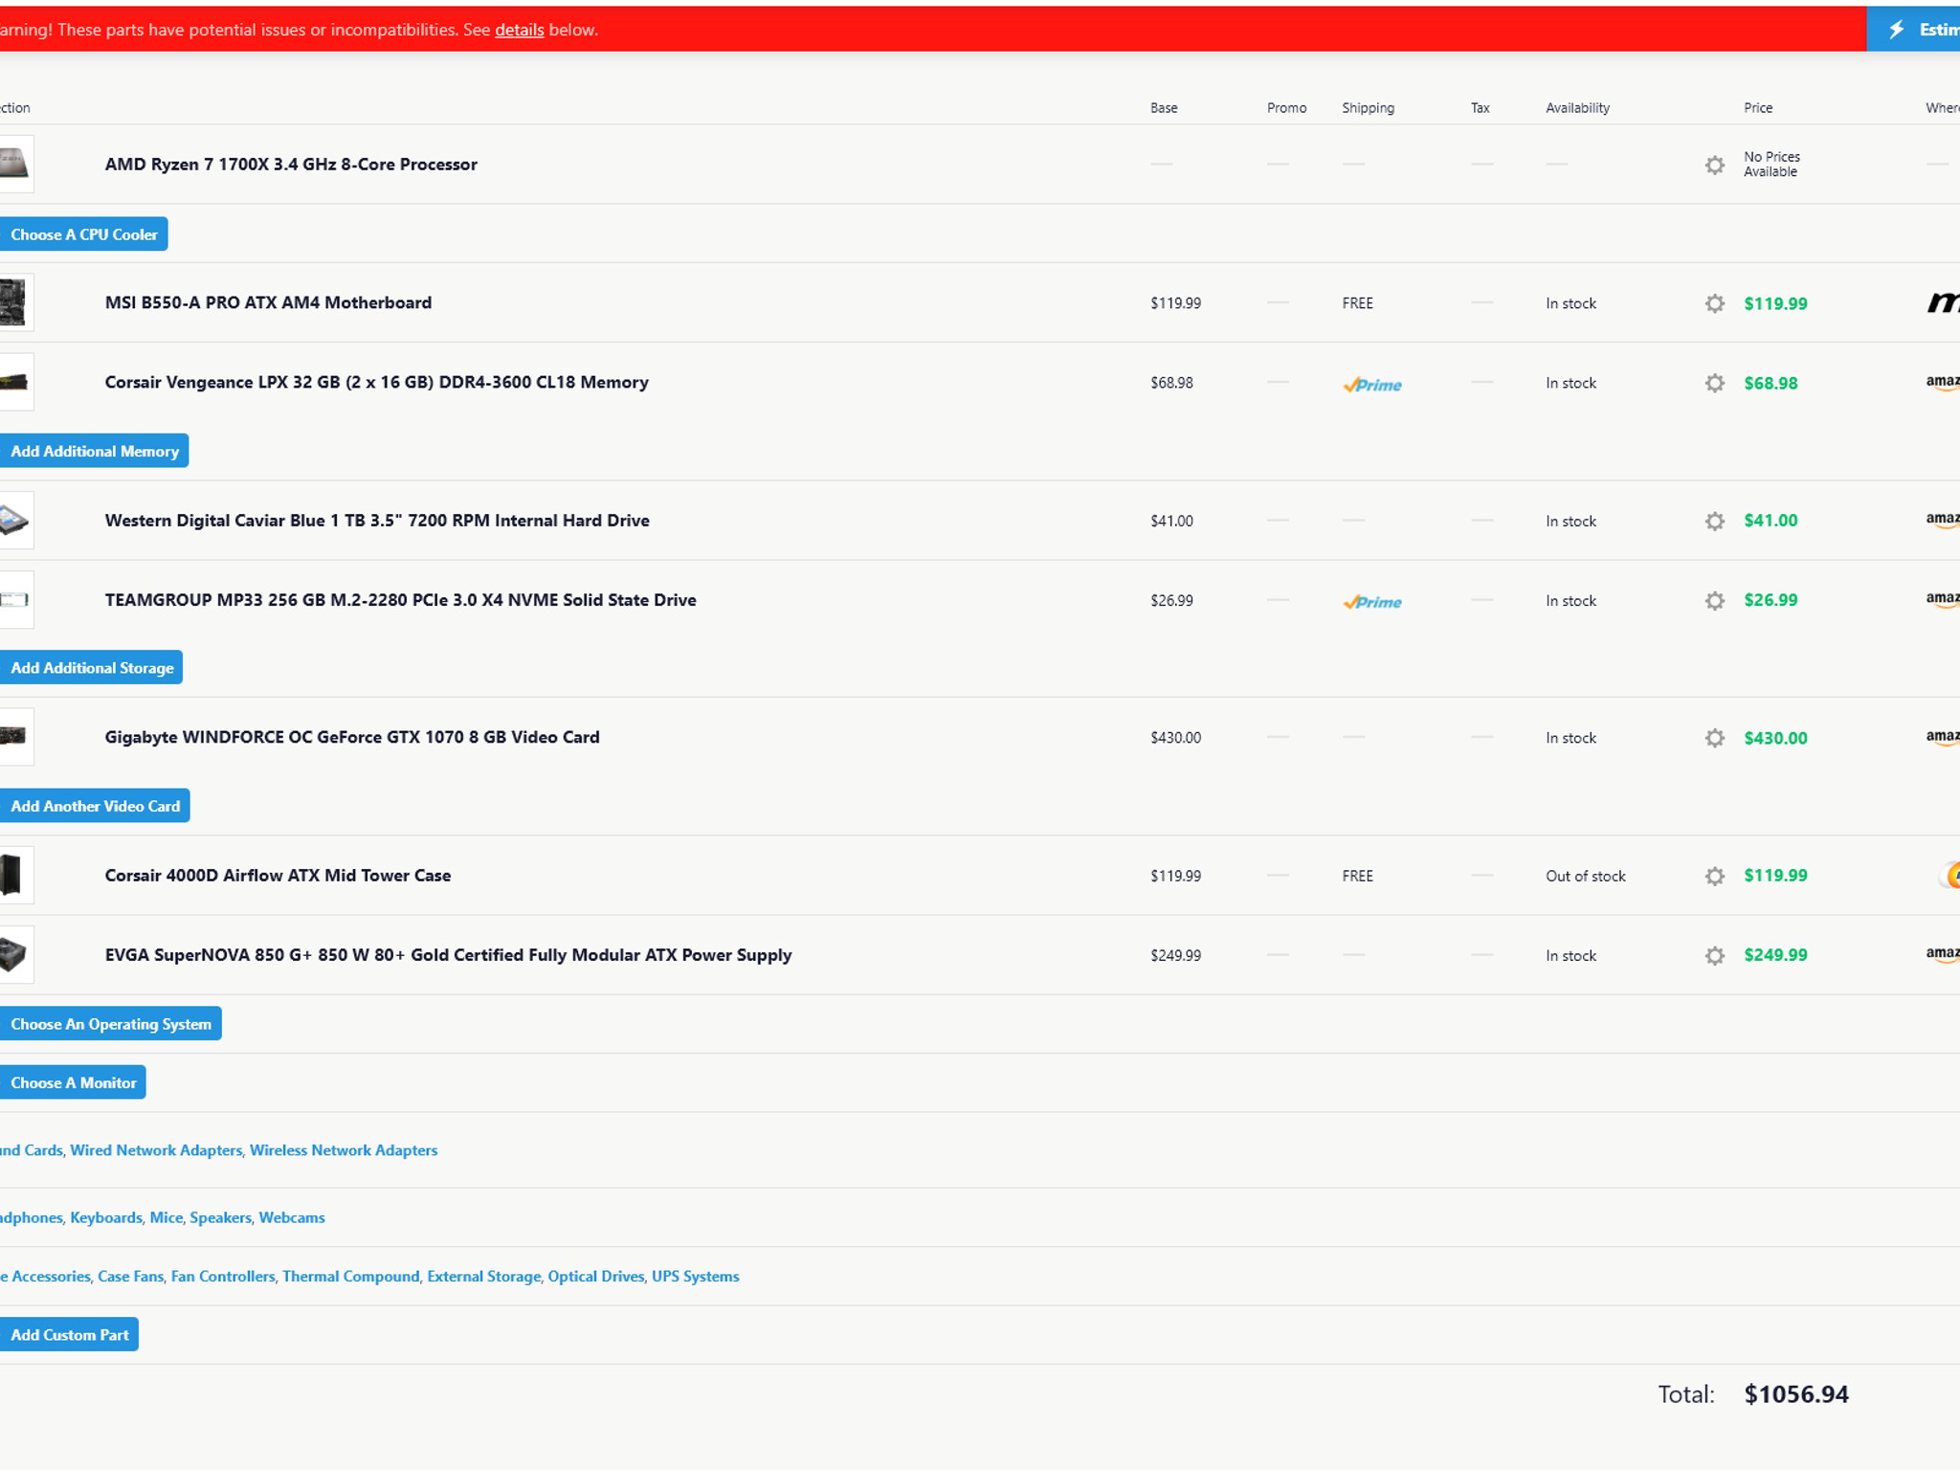Click gear icon for EVGA SuperNOVA power supply
Image resolution: width=1960 pixels, height=1470 pixels.
point(1714,955)
